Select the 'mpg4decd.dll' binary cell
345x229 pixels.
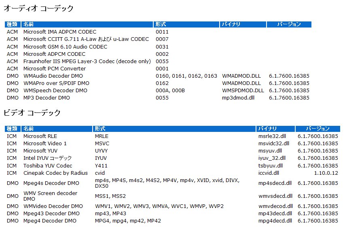click(275, 221)
